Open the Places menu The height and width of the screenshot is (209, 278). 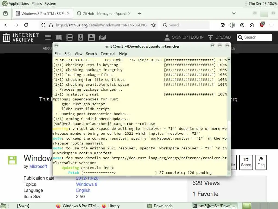[x=37, y=4]
